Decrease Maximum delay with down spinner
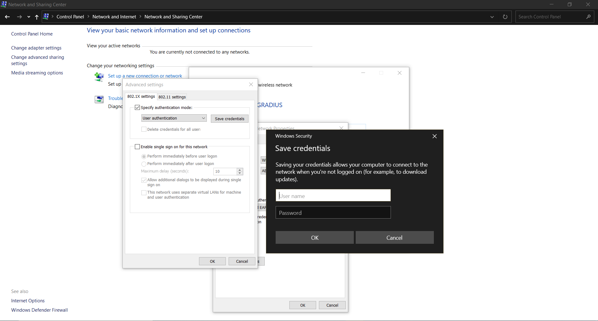 pos(240,173)
